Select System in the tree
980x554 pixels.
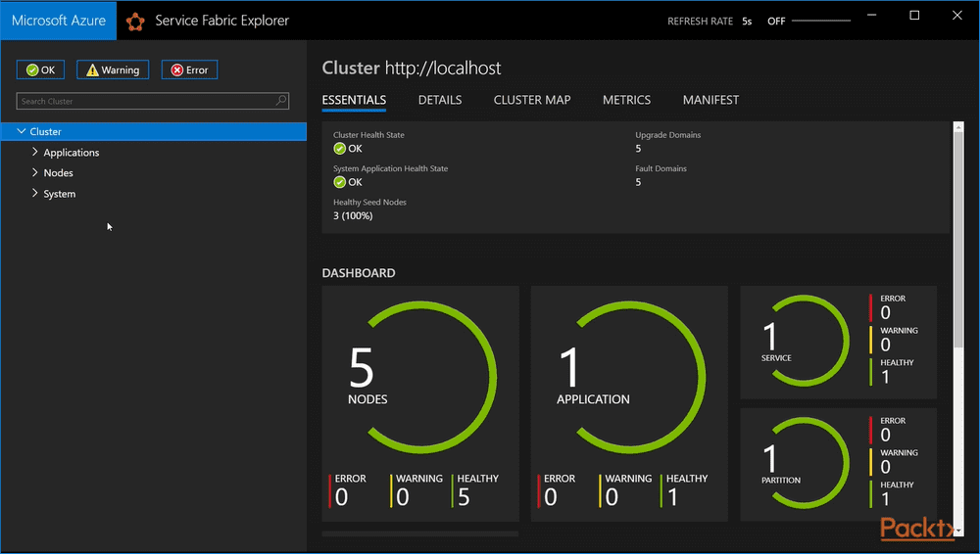click(x=60, y=194)
